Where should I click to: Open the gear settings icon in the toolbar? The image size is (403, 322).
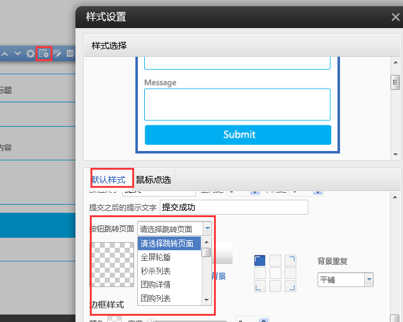(30, 54)
